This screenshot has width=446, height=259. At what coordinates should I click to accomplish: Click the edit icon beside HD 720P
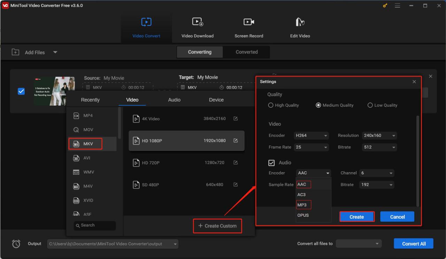click(236, 163)
